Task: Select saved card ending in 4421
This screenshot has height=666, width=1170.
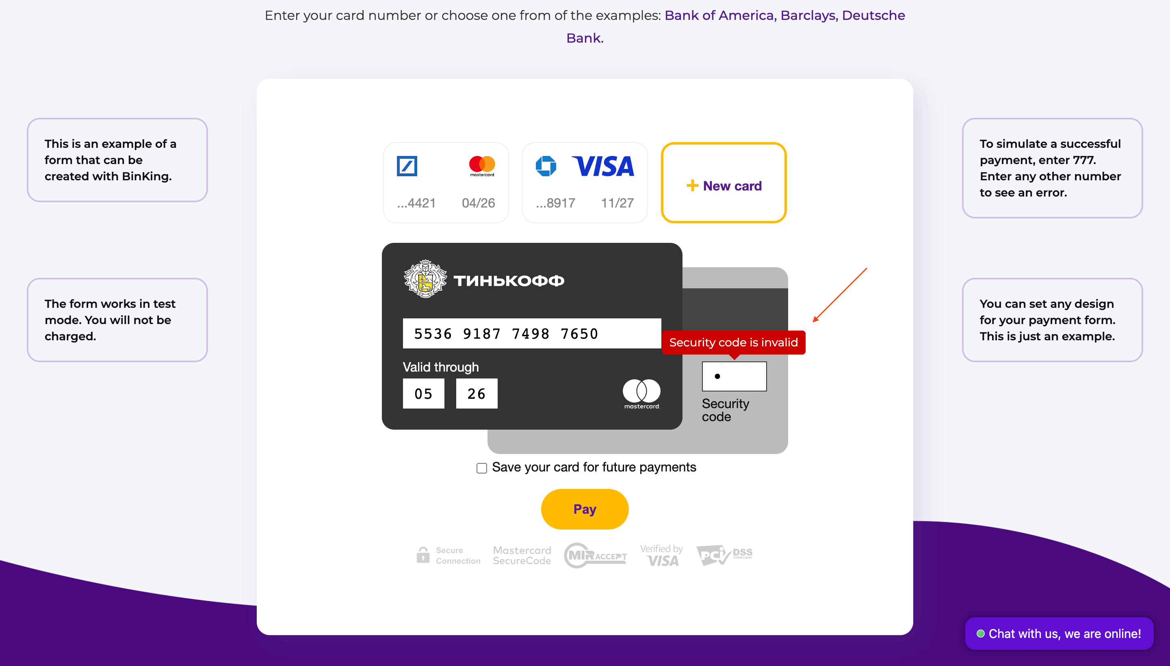Action: point(446,182)
